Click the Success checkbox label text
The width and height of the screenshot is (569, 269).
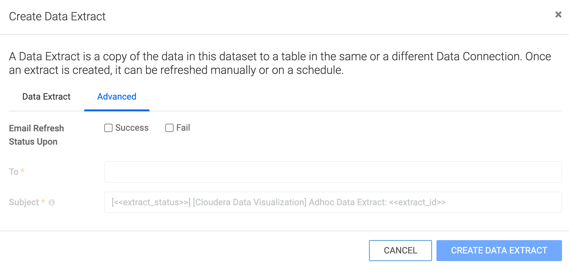point(132,128)
